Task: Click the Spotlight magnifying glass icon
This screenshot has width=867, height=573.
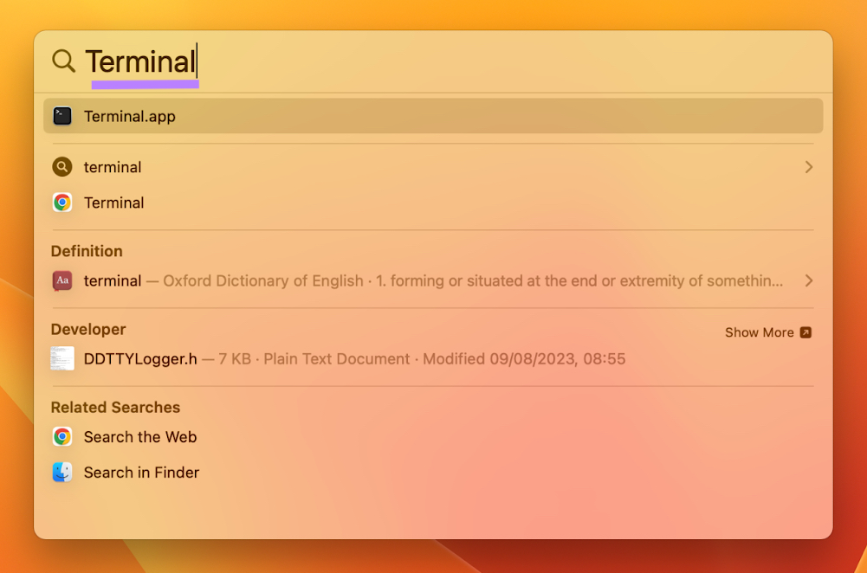Action: click(x=63, y=61)
